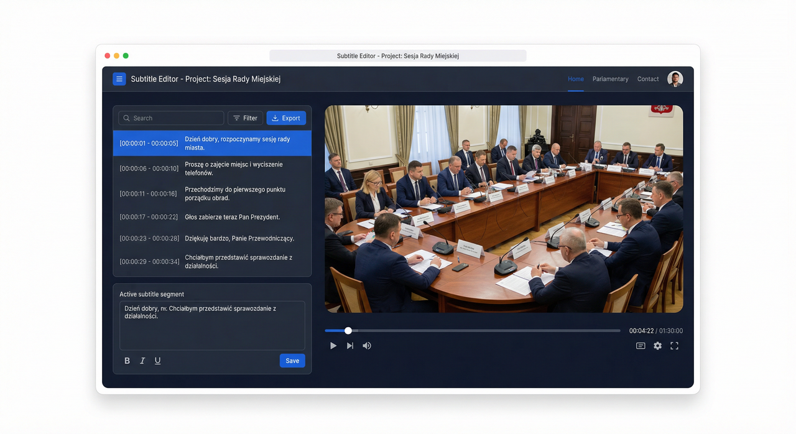Viewport: 796px width, 434px height.
Task: Open video settings gear
Action: 657,346
